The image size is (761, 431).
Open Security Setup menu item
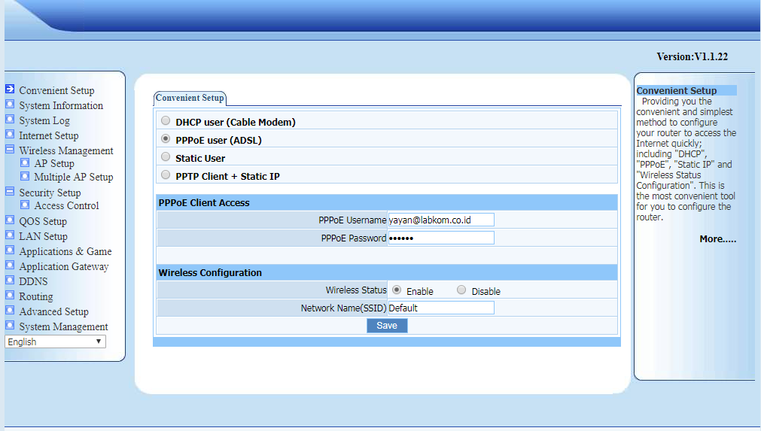(50, 193)
